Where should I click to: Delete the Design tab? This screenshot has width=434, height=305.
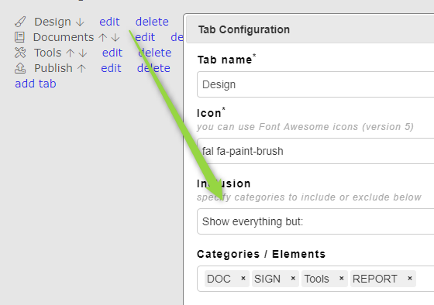(152, 22)
